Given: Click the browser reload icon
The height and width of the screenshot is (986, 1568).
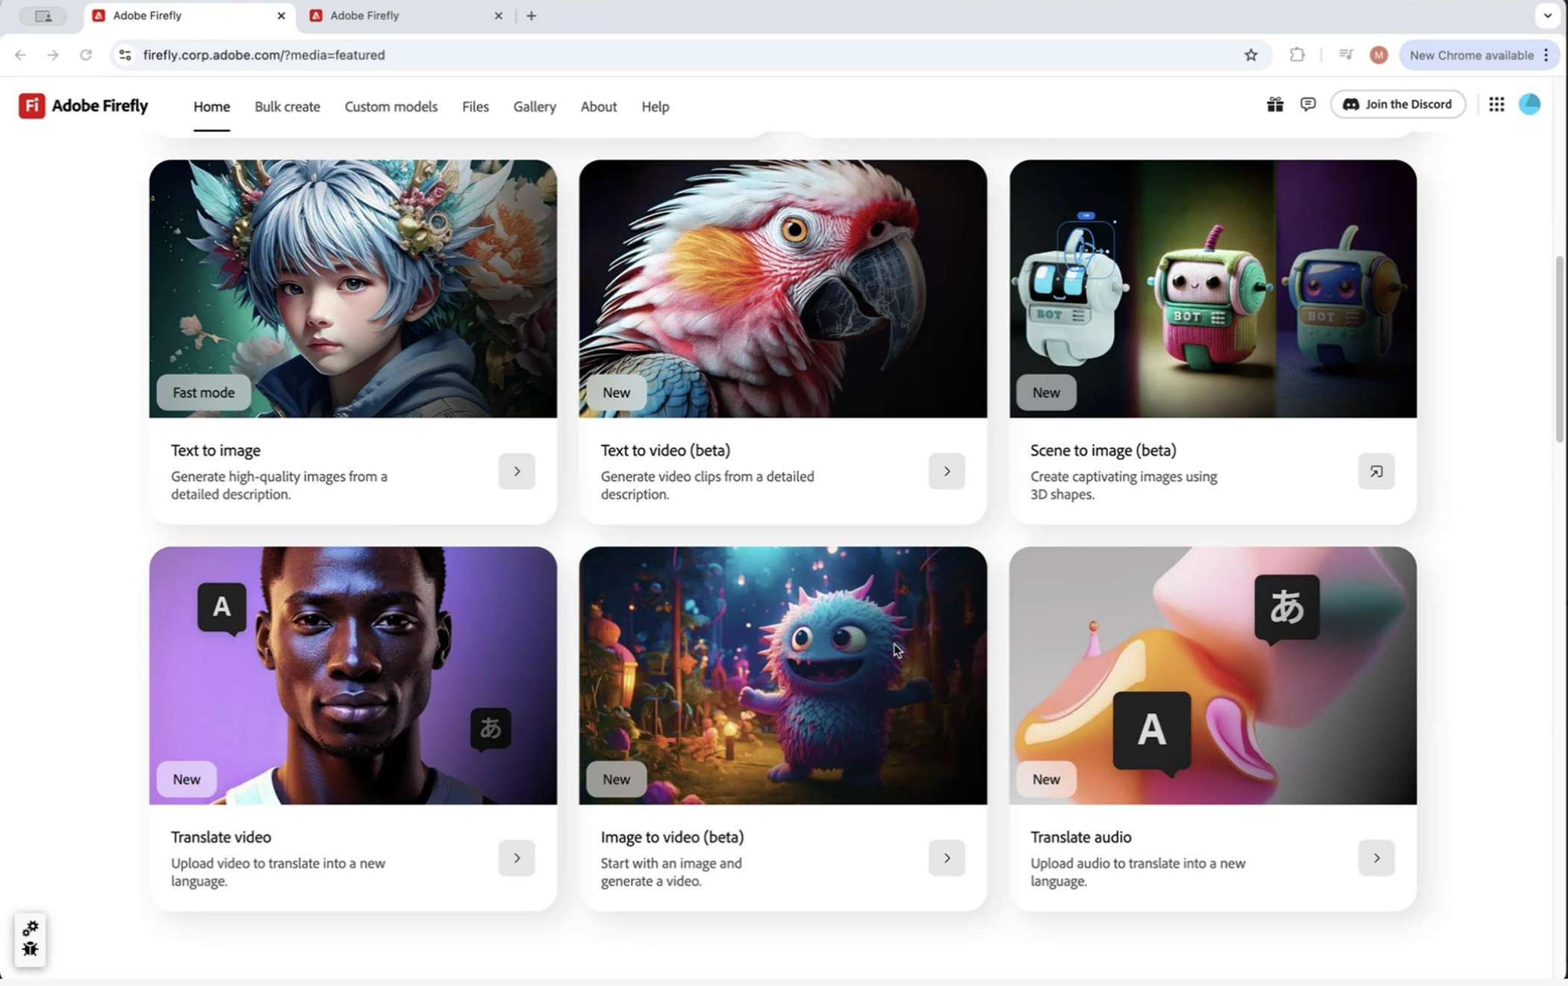Looking at the screenshot, I should point(86,55).
